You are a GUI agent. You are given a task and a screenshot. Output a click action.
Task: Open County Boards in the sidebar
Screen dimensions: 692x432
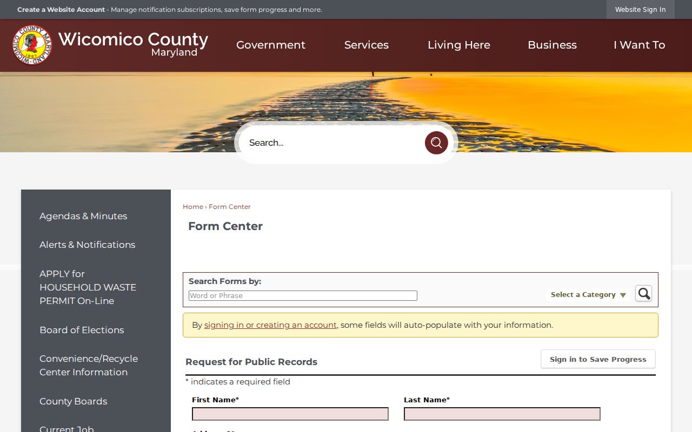point(74,401)
